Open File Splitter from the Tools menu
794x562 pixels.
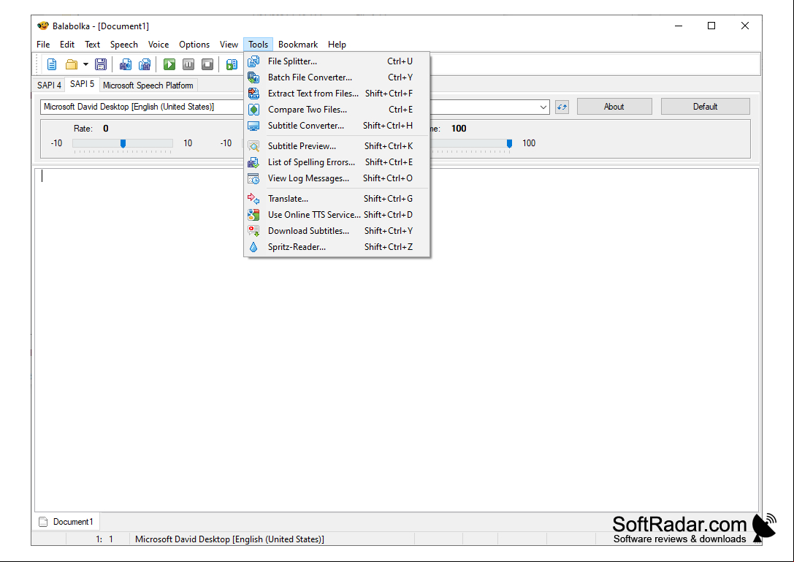point(337,61)
